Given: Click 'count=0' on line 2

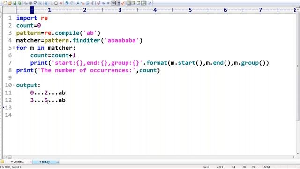Looking at the screenshot, I should click(29, 25).
